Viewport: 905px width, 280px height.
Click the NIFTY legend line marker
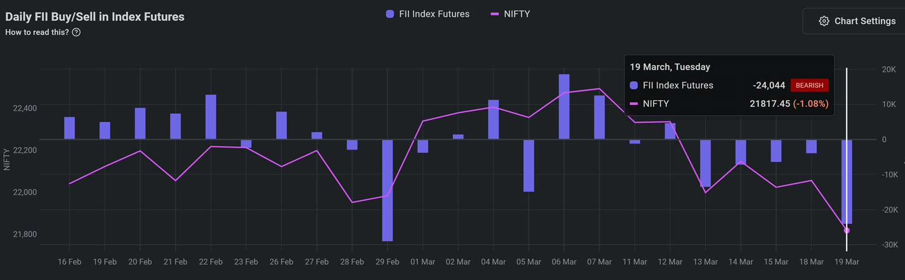point(495,14)
